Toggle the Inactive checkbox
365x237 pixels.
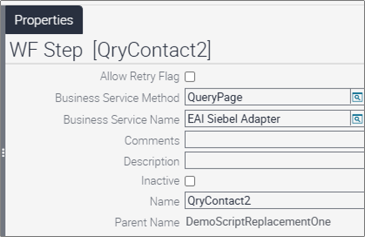[190, 181]
